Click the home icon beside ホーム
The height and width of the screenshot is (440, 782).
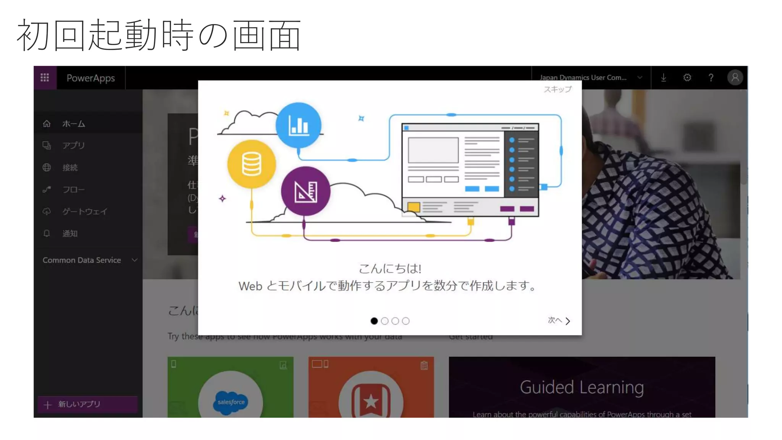47,123
